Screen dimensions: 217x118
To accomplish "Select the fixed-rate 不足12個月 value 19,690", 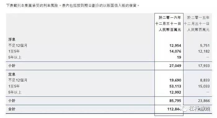I will [175, 80].
